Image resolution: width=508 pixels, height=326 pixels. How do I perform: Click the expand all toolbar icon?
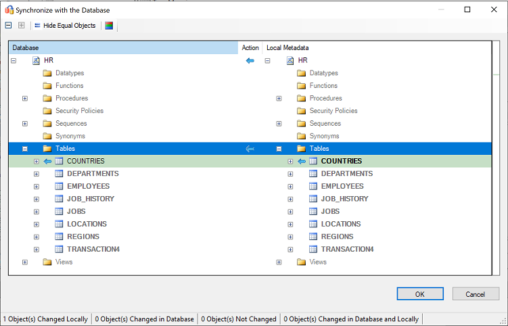tap(22, 25)
